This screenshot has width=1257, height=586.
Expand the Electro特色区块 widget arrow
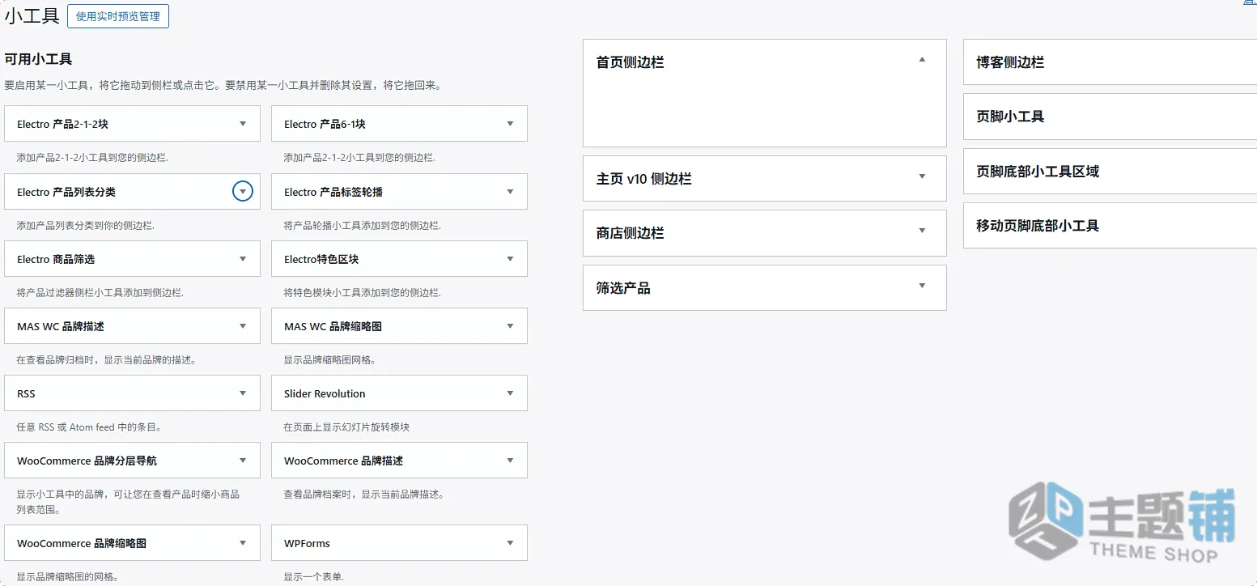(510, 259)
